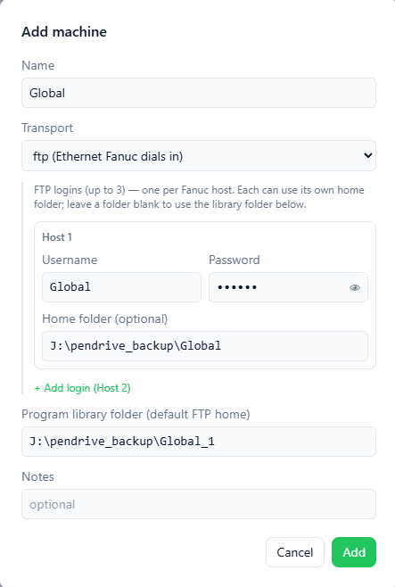Focus the Name field containing Global
The image size is (395, 587).
(199, 93)
